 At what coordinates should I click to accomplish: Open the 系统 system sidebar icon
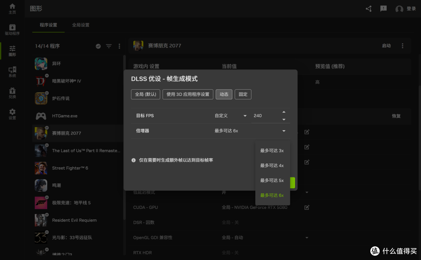(x=12, y=72)
